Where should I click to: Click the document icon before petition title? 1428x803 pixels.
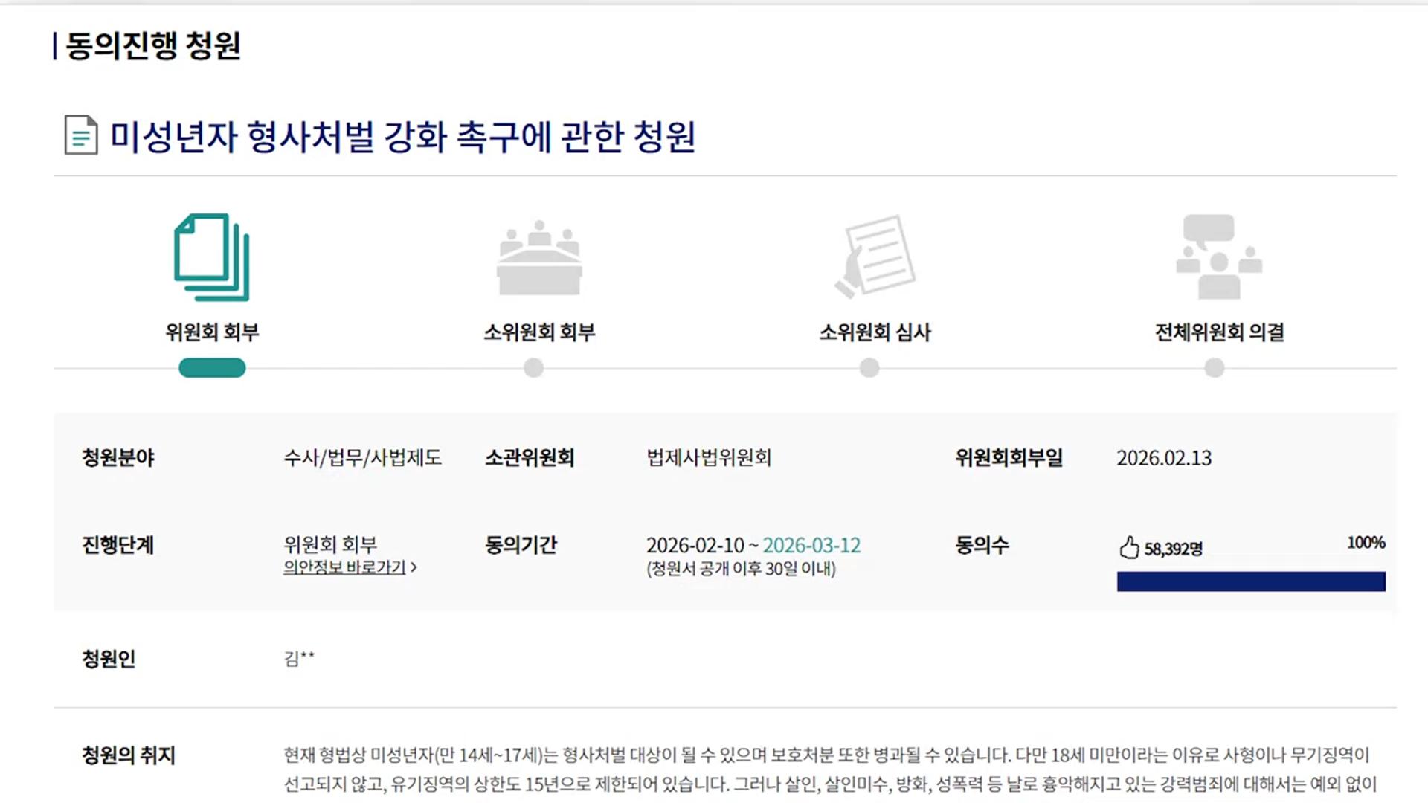(x=81, y=135)
